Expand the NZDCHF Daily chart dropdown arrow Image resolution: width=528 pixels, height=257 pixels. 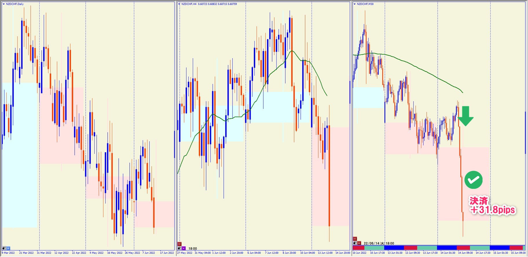[4, 4]
